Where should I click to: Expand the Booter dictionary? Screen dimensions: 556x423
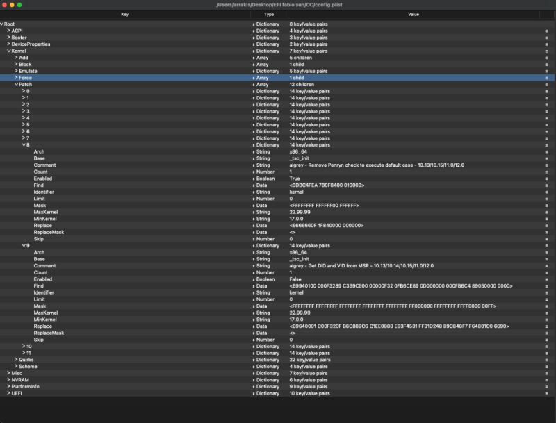coord(8,38)
